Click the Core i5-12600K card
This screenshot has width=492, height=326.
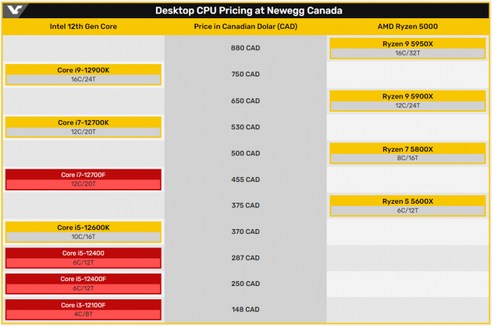pos(84,232)
